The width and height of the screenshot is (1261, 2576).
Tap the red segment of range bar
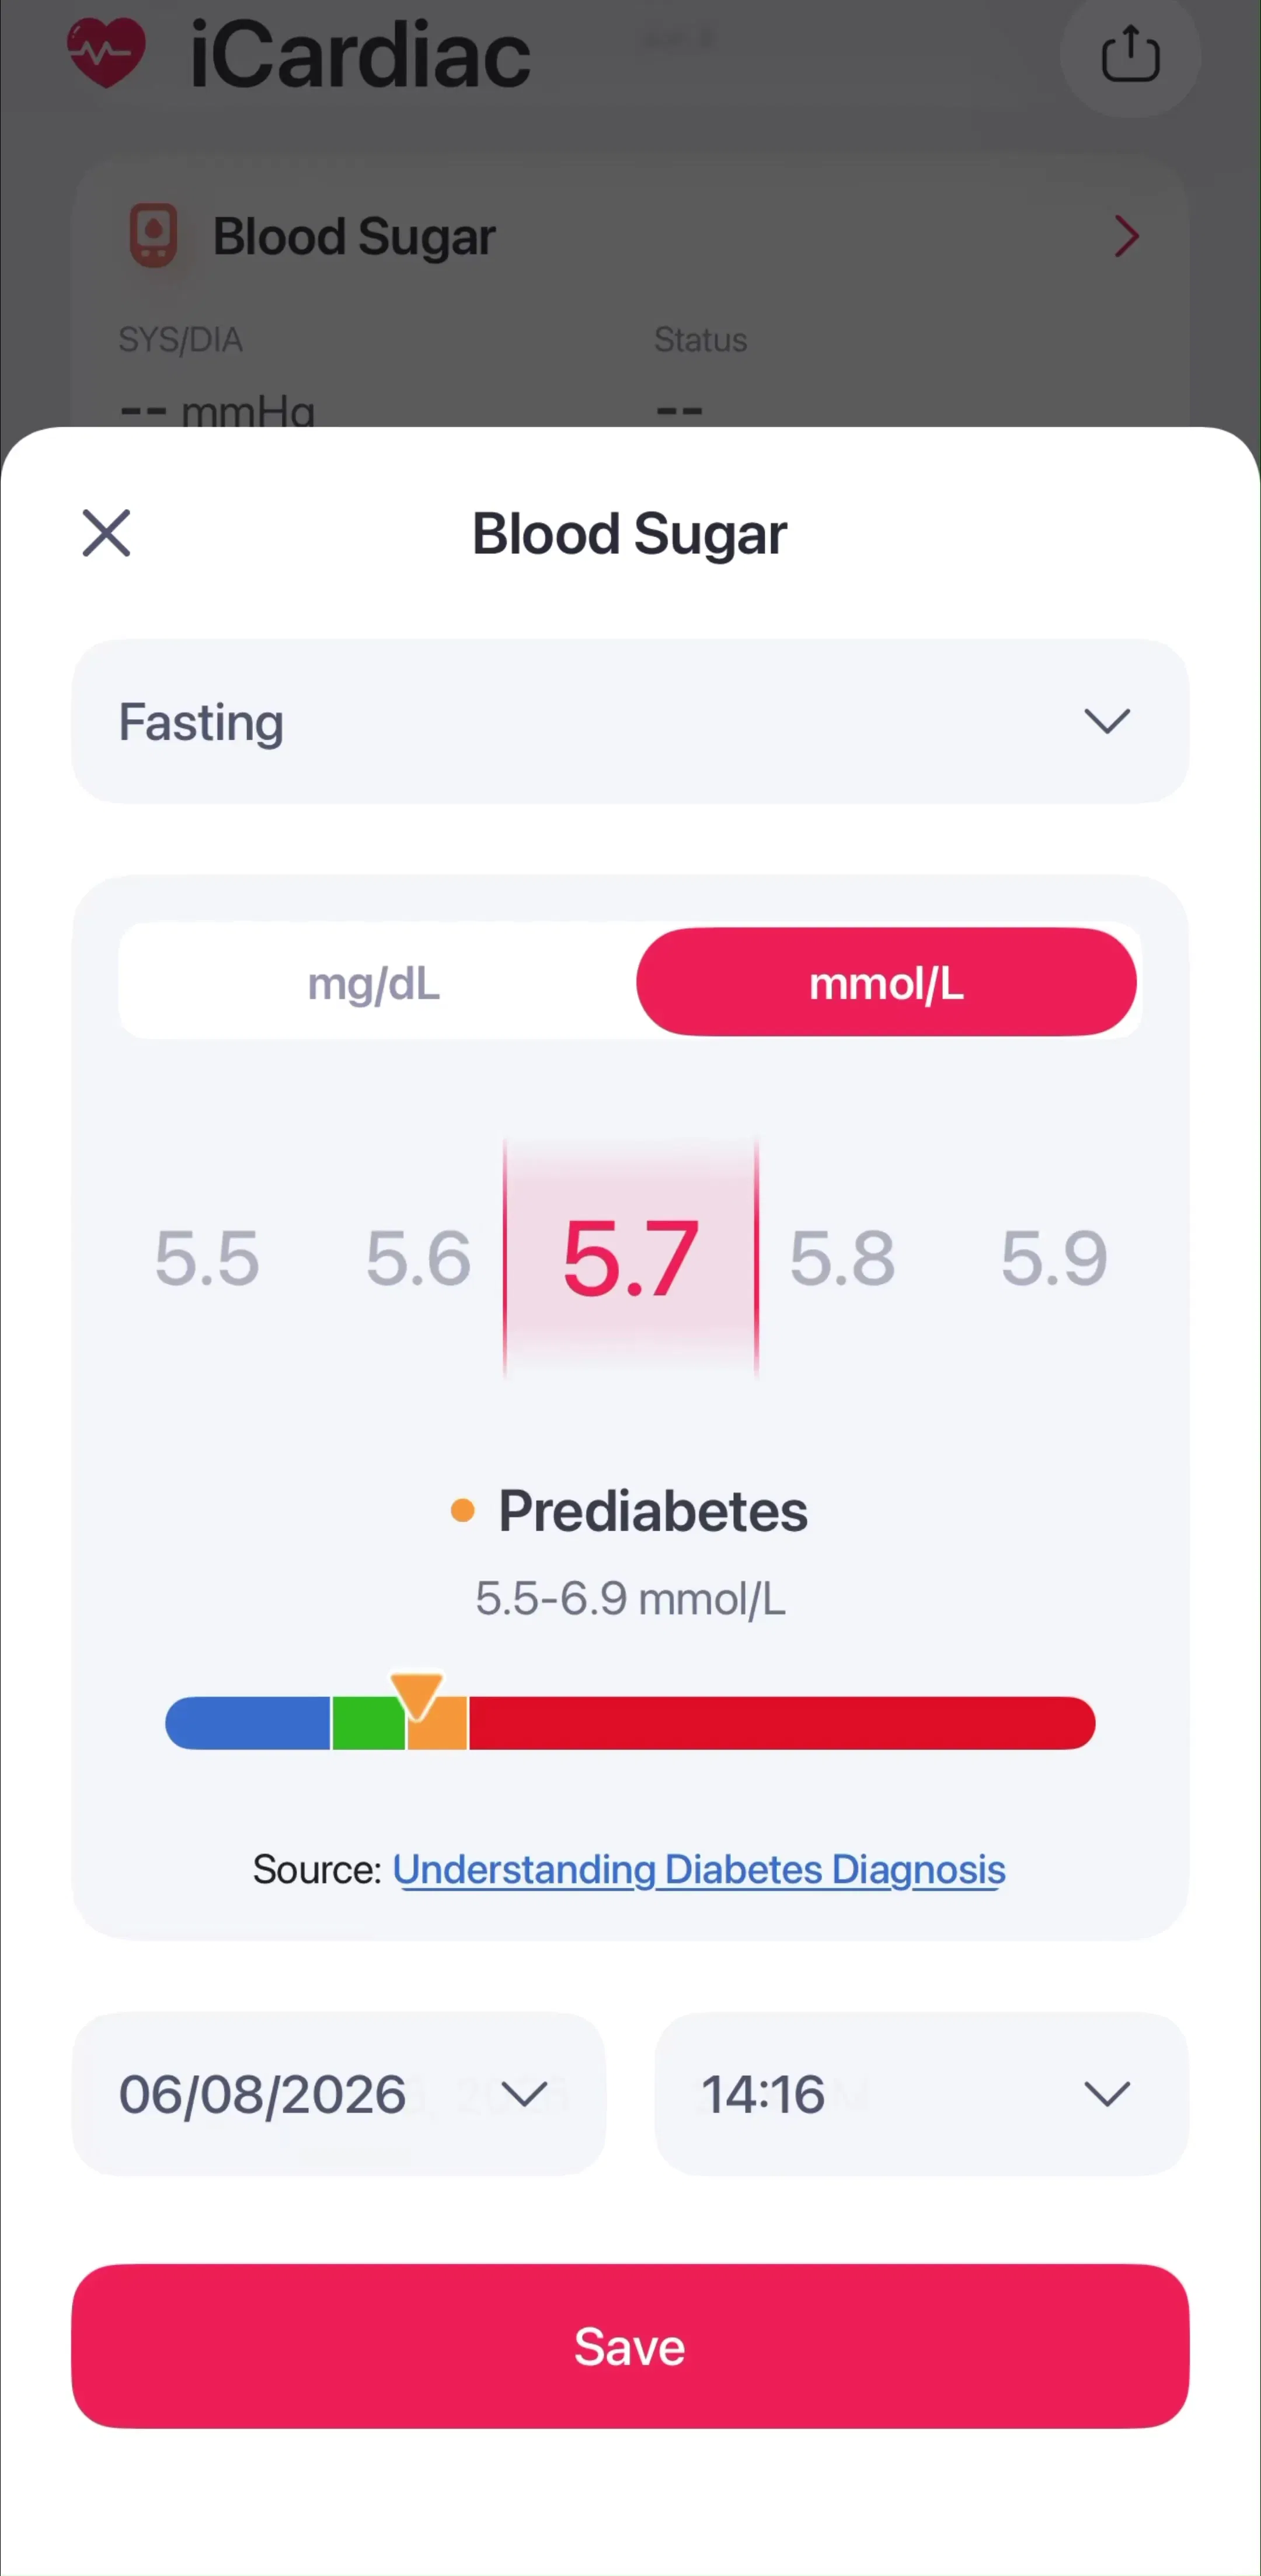click(x=782, y=1723)
